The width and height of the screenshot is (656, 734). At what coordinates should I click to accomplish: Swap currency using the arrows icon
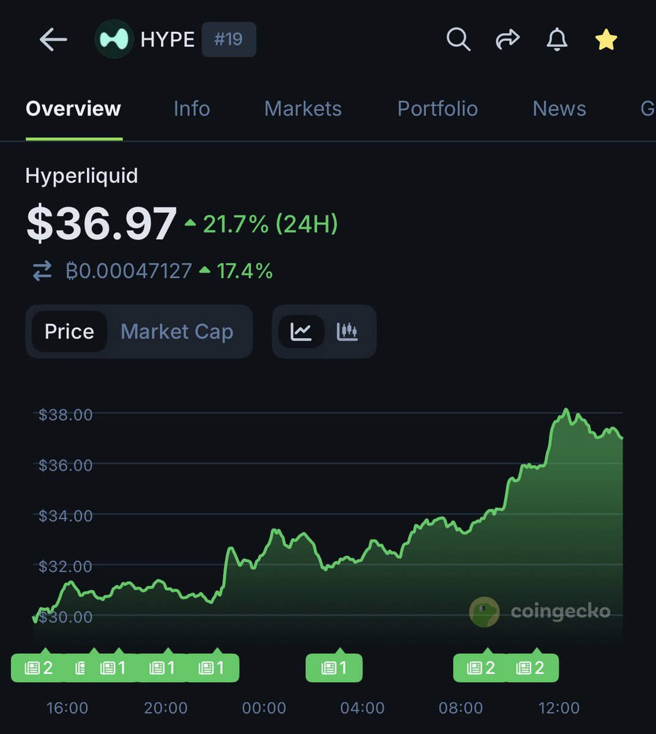42,270
